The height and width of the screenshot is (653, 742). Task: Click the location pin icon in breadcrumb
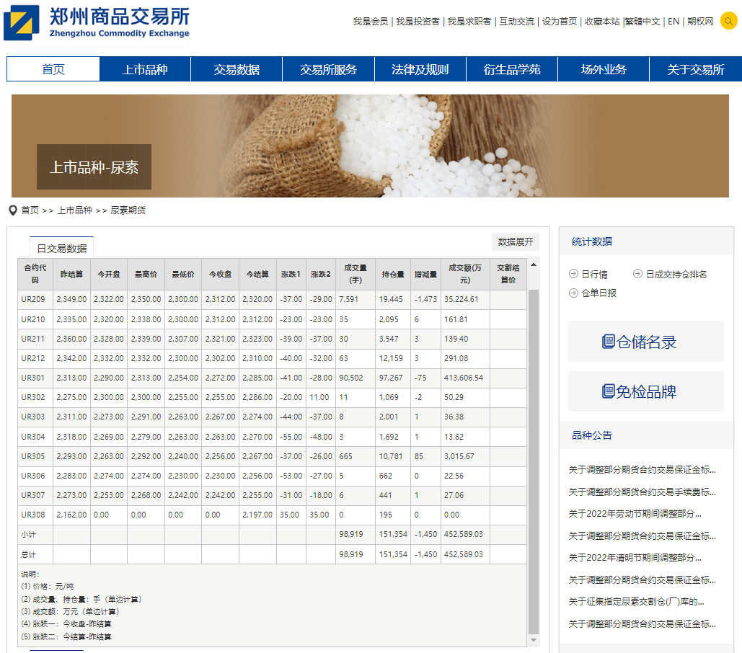[13, 210]
